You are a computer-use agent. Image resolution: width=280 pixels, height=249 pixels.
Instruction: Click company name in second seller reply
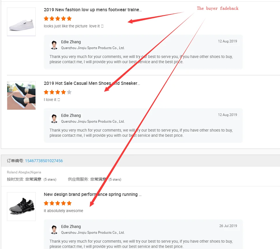pyautogui.click(x=93, y=121)
